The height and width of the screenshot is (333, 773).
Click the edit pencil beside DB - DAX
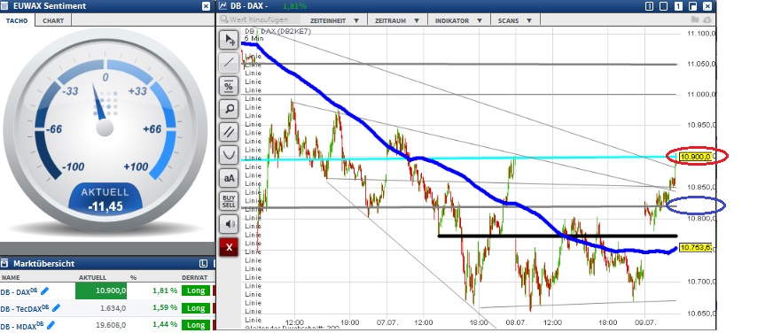click(45, 291)
